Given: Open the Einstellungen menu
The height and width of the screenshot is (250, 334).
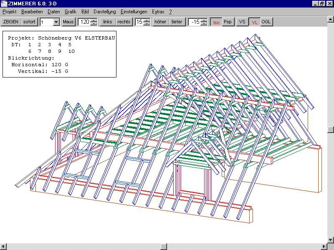Looking at the screenshot, I should click(134, 12).
